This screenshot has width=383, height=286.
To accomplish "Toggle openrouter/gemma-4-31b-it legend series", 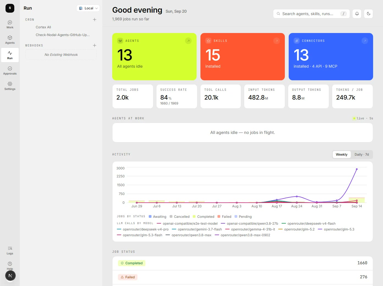I will (x=250, y=229).
